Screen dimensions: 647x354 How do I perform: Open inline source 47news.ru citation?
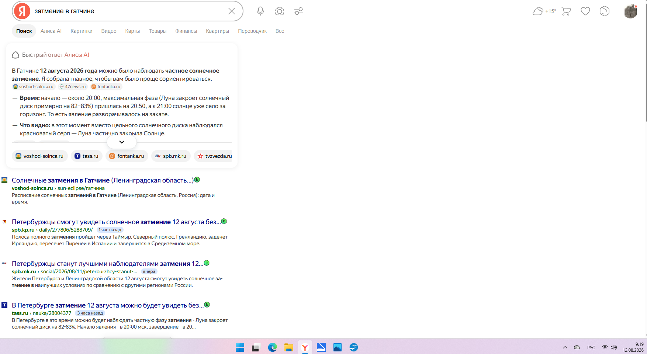pyautogui.click(x=73, y=87)
